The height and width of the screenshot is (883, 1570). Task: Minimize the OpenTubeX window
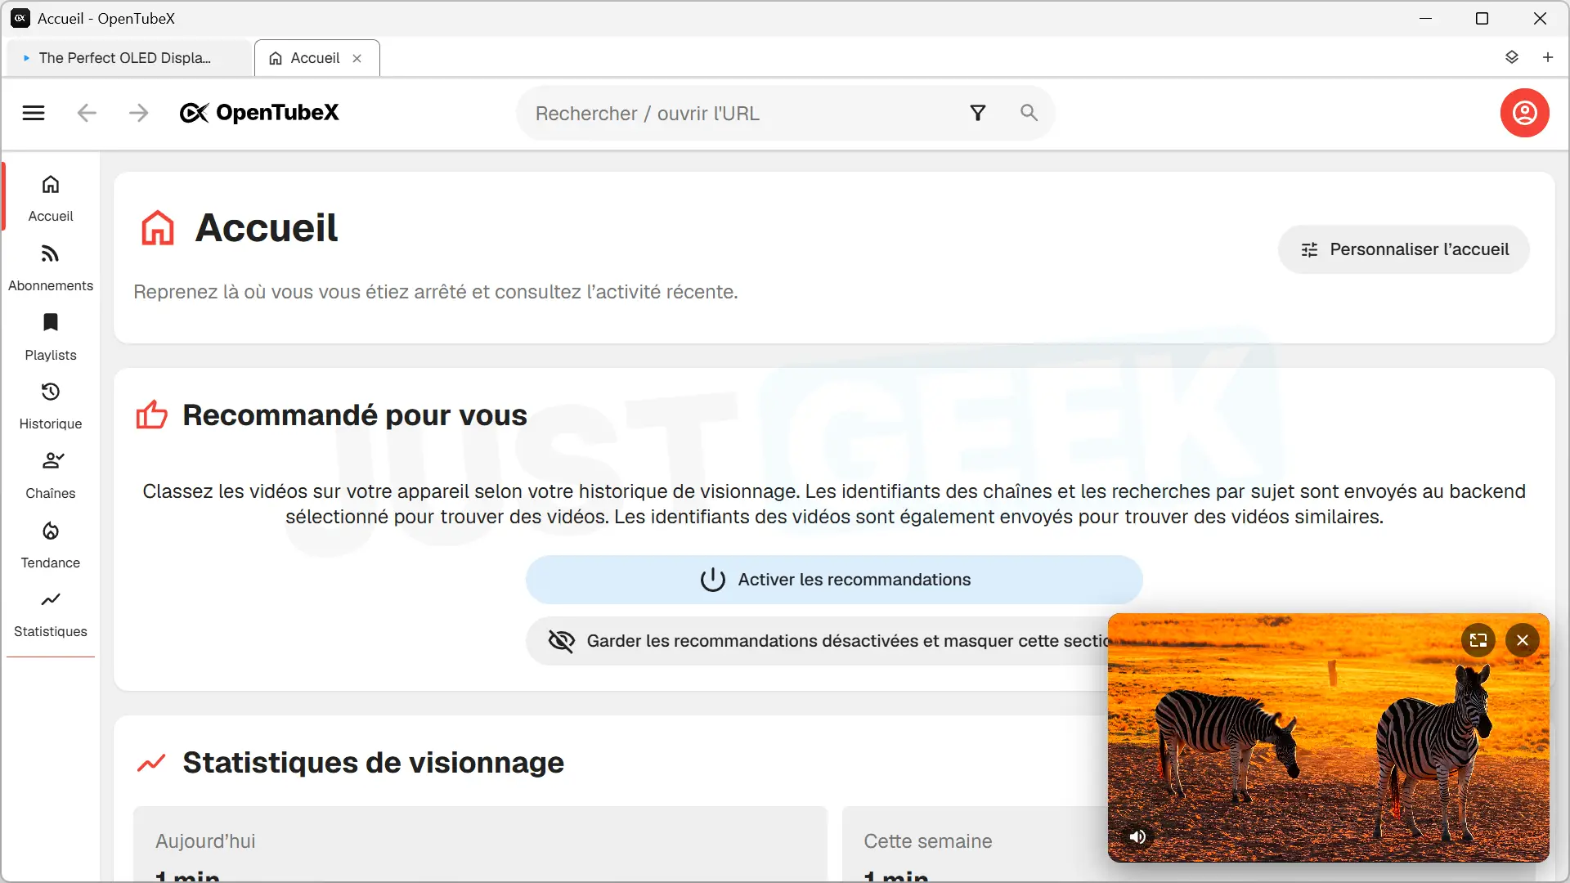[x=1425, y=18]
